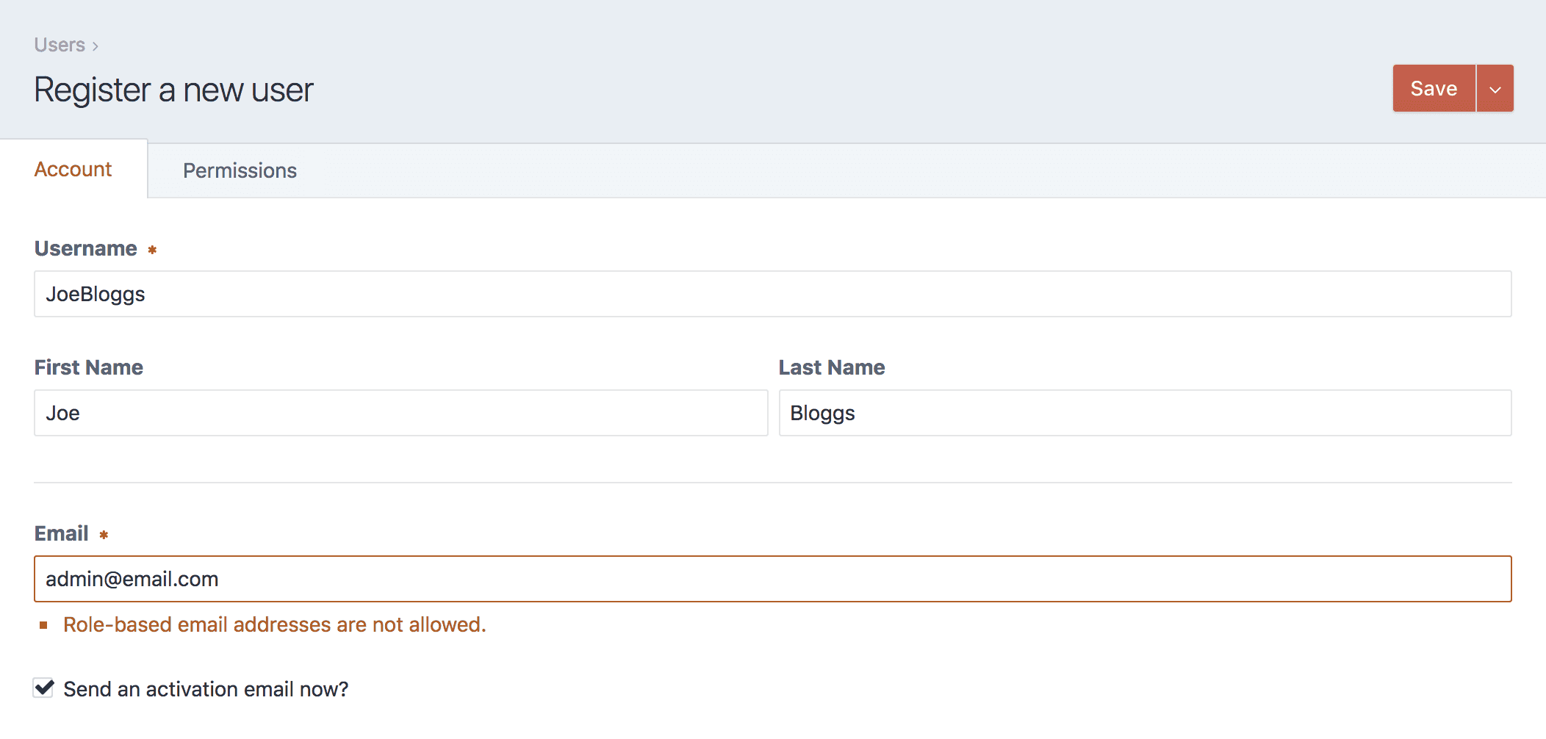This screenshot has height=739, width=1546.
Task: Click the Username field label
Action: (x=86, y=248)
